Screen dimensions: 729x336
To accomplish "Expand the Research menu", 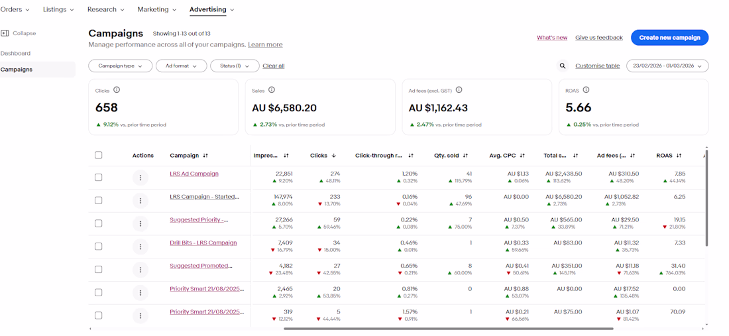I will (106, 9).
